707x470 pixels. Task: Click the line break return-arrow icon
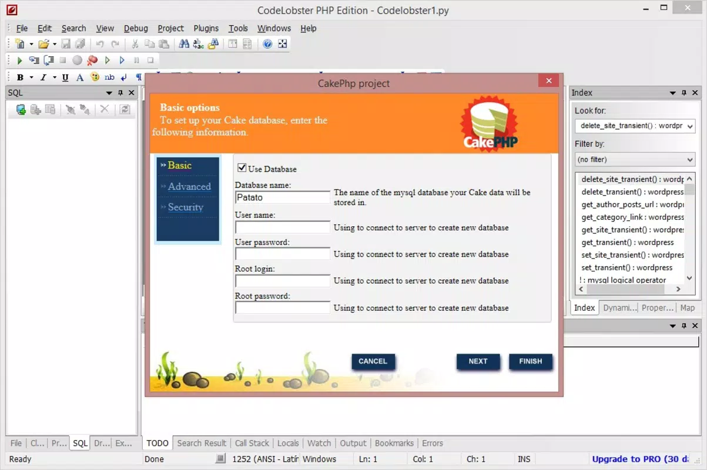coord(124,77)
